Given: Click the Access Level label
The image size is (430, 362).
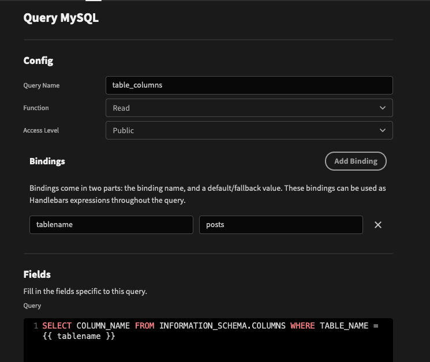Looking at the screenshot, I should pos(41,130).
